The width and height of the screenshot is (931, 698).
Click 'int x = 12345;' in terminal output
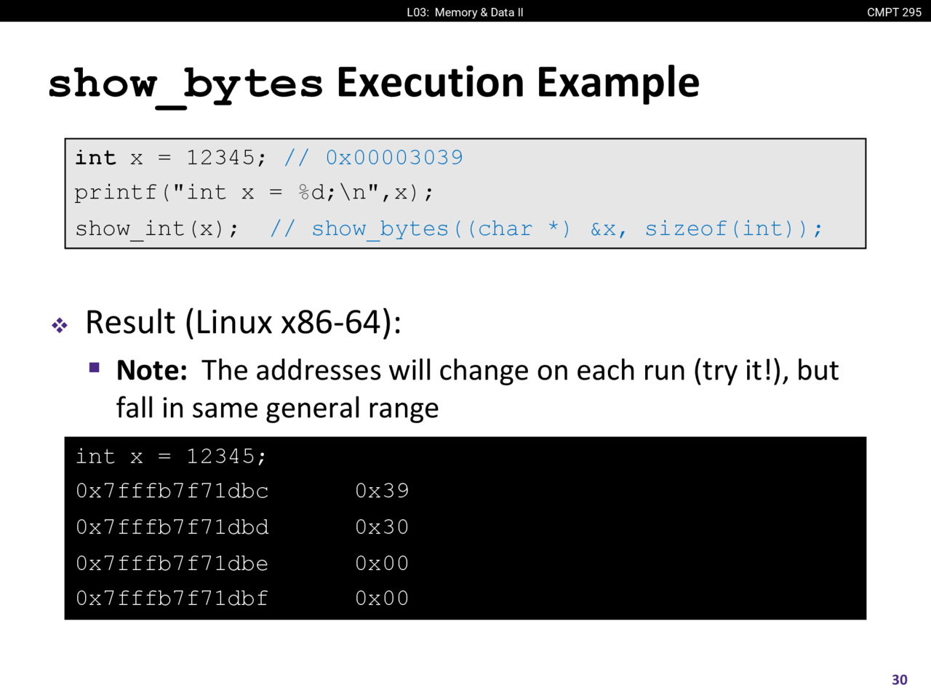point(171,457)
